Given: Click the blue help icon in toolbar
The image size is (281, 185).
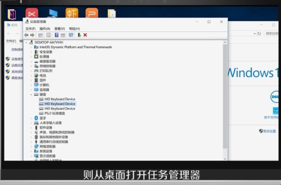Looking at the screenshot, I should 57,35.
